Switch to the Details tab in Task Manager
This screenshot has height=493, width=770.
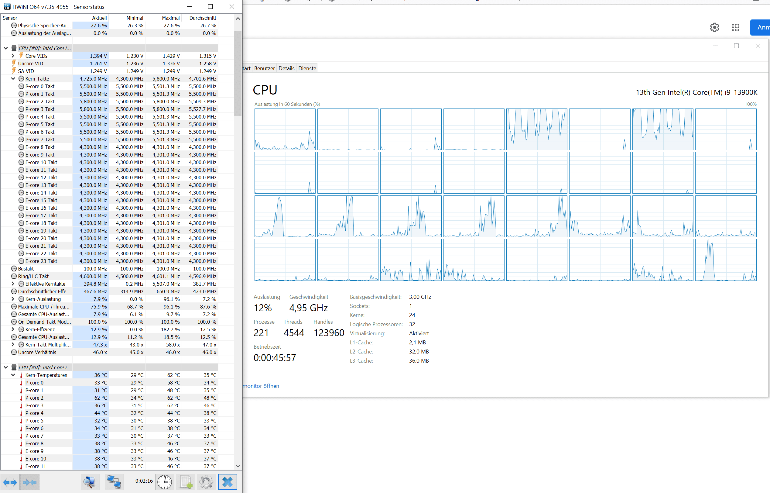(286, 68)
